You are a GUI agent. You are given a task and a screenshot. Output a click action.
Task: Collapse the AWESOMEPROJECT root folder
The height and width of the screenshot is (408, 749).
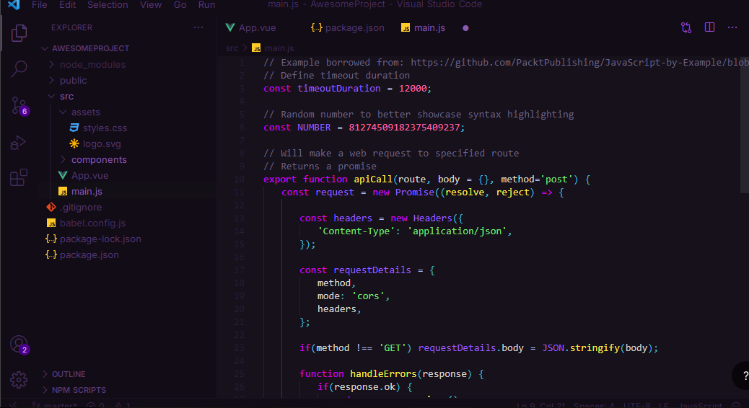click(91, 48)
